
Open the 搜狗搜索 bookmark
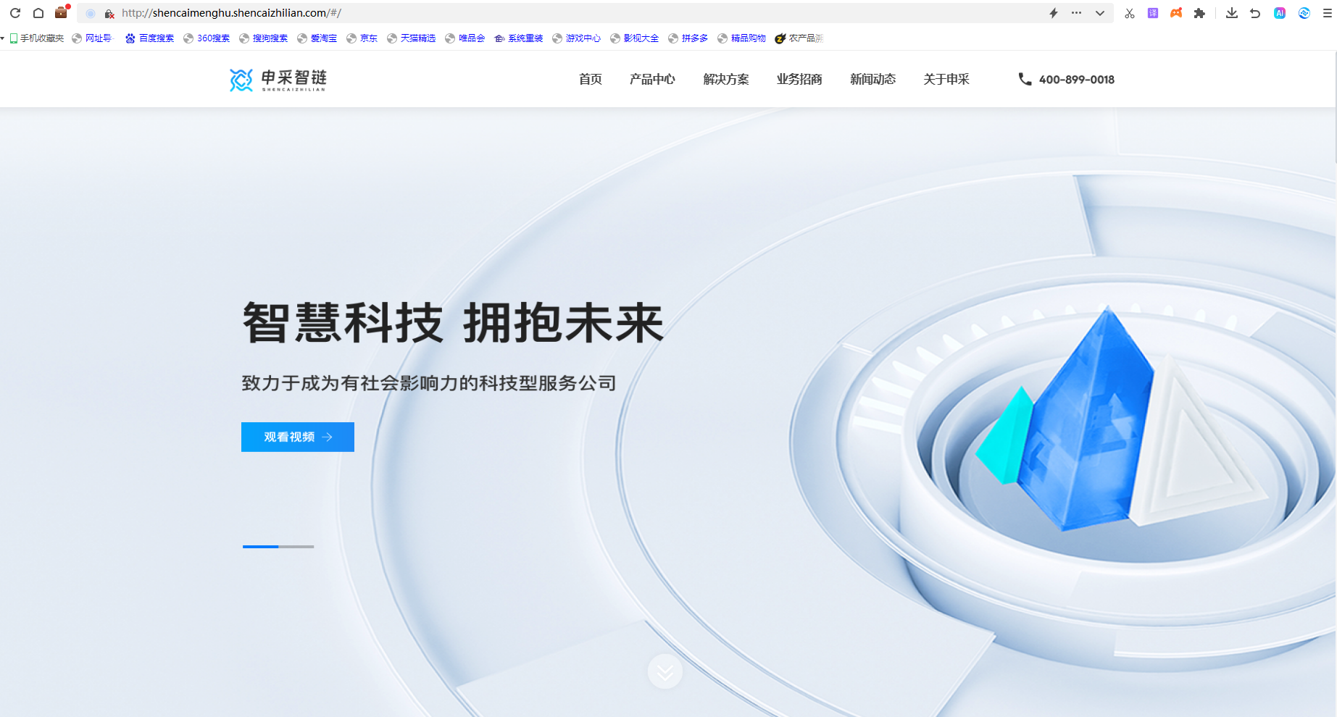[264, 38]
